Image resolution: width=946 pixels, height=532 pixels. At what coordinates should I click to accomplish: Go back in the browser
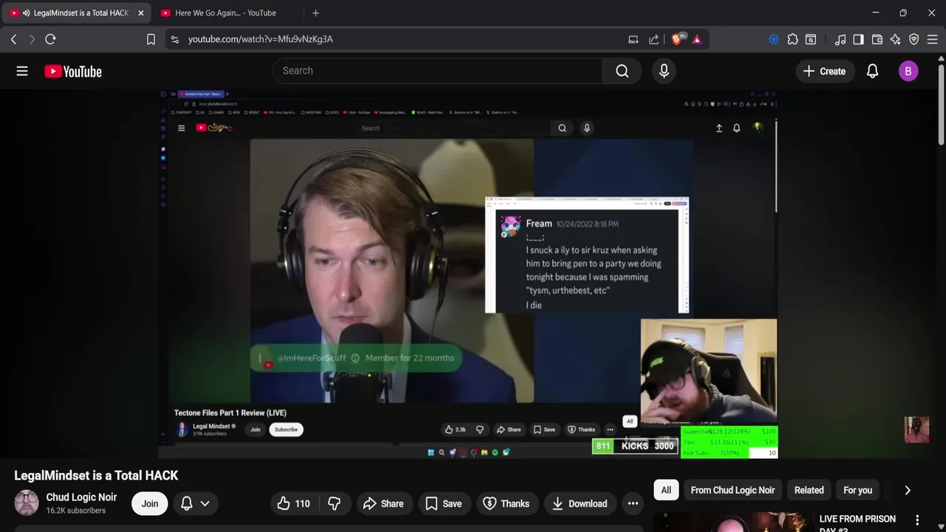13,39
